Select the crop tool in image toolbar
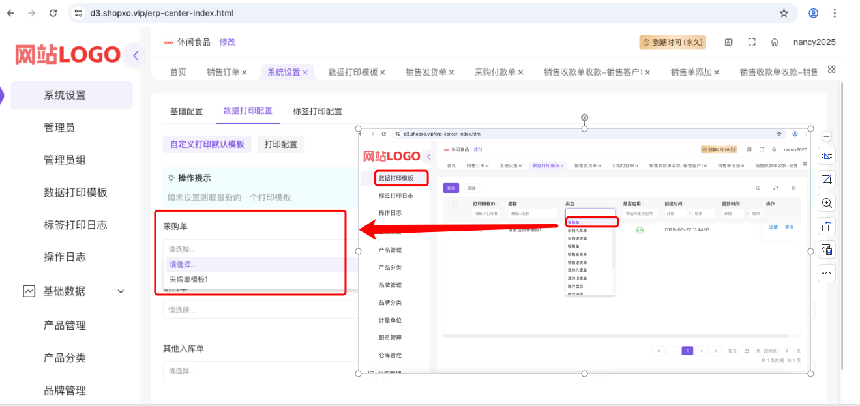Screen dimensions: 860x406 [827, 179]
